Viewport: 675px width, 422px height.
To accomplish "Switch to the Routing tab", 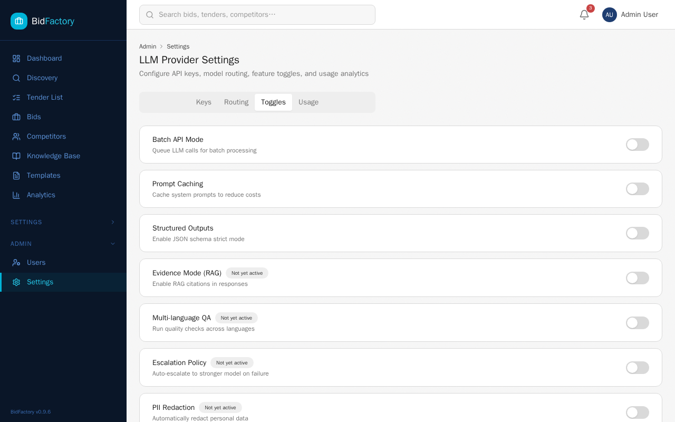I will tap(236, 102).
